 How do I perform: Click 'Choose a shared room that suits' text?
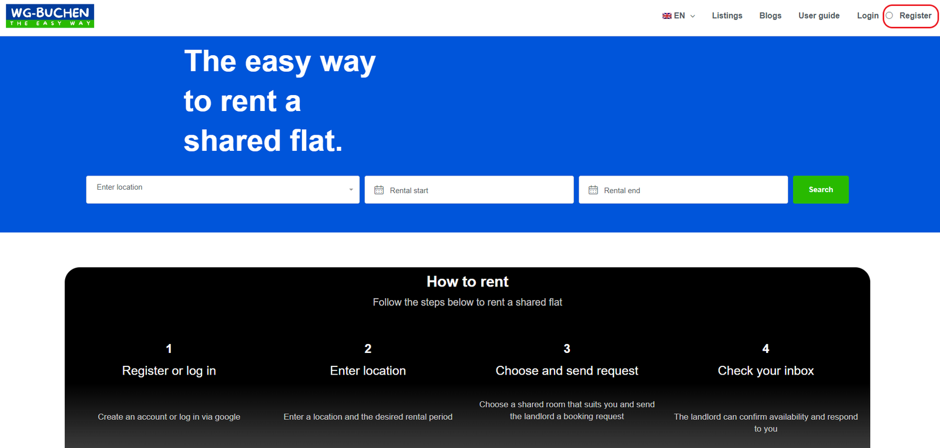(x=567, y=410)
